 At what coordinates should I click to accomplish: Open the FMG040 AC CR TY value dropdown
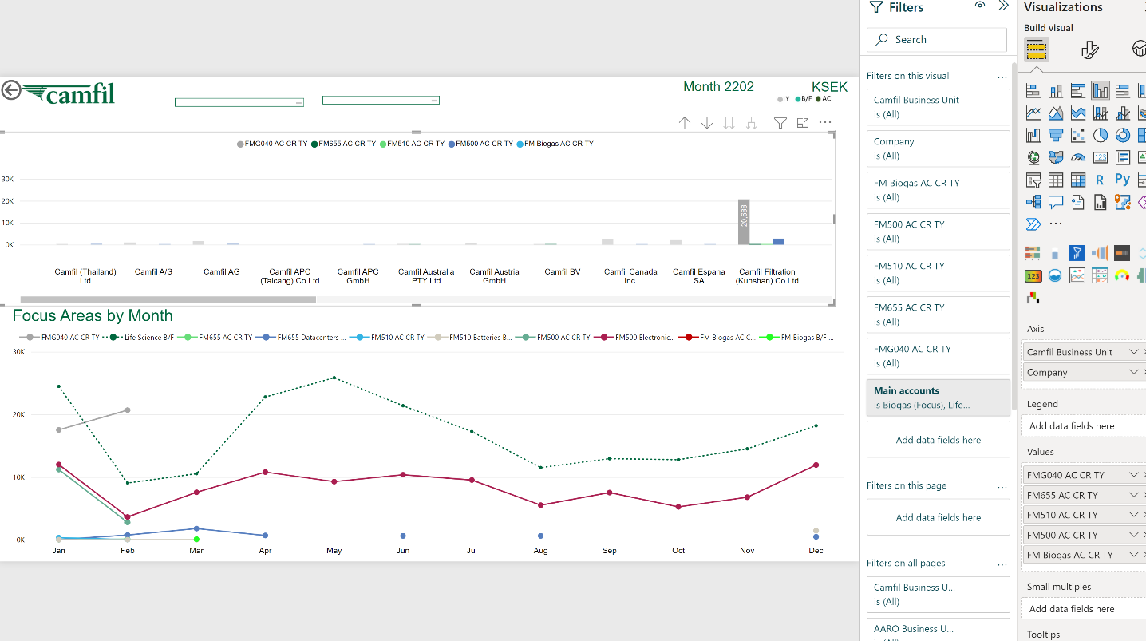click(x=1134, y=475)
